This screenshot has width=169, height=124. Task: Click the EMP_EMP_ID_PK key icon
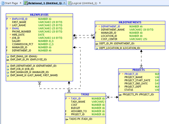click(x=8, y=60)
